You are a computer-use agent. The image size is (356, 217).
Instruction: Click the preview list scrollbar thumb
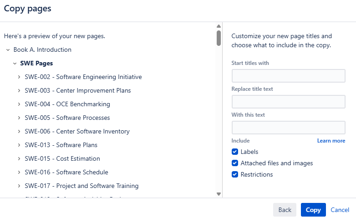point(219,38)
